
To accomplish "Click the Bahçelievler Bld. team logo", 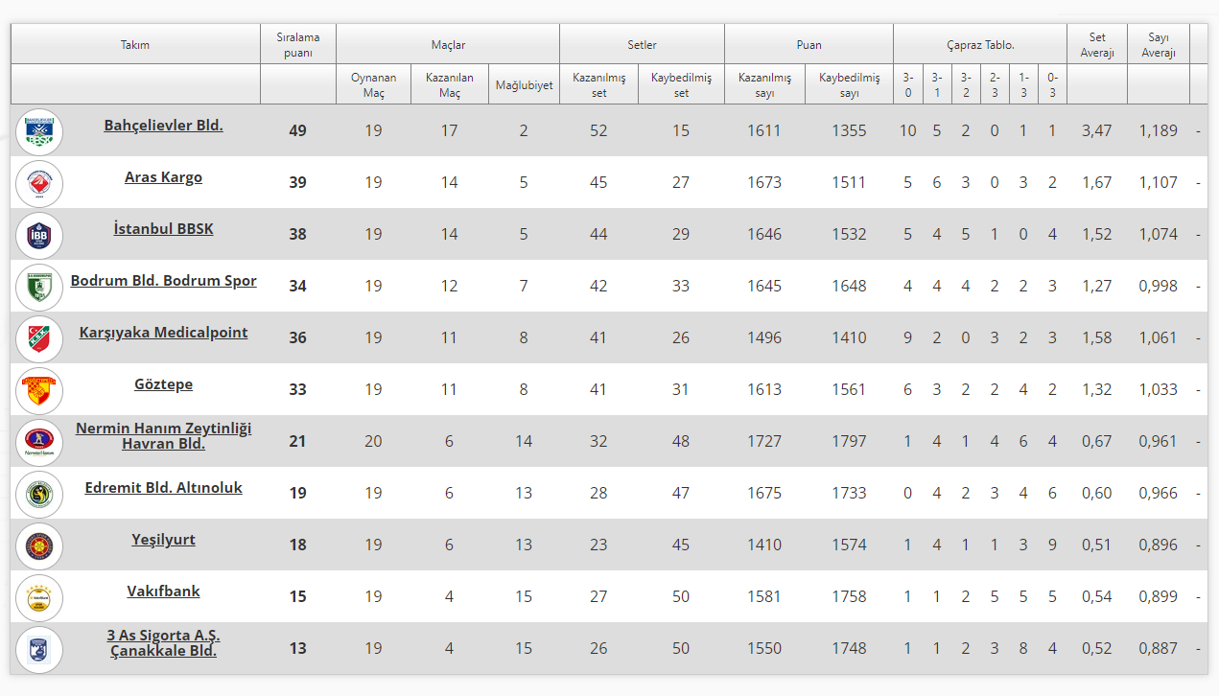I will point(39,131).
